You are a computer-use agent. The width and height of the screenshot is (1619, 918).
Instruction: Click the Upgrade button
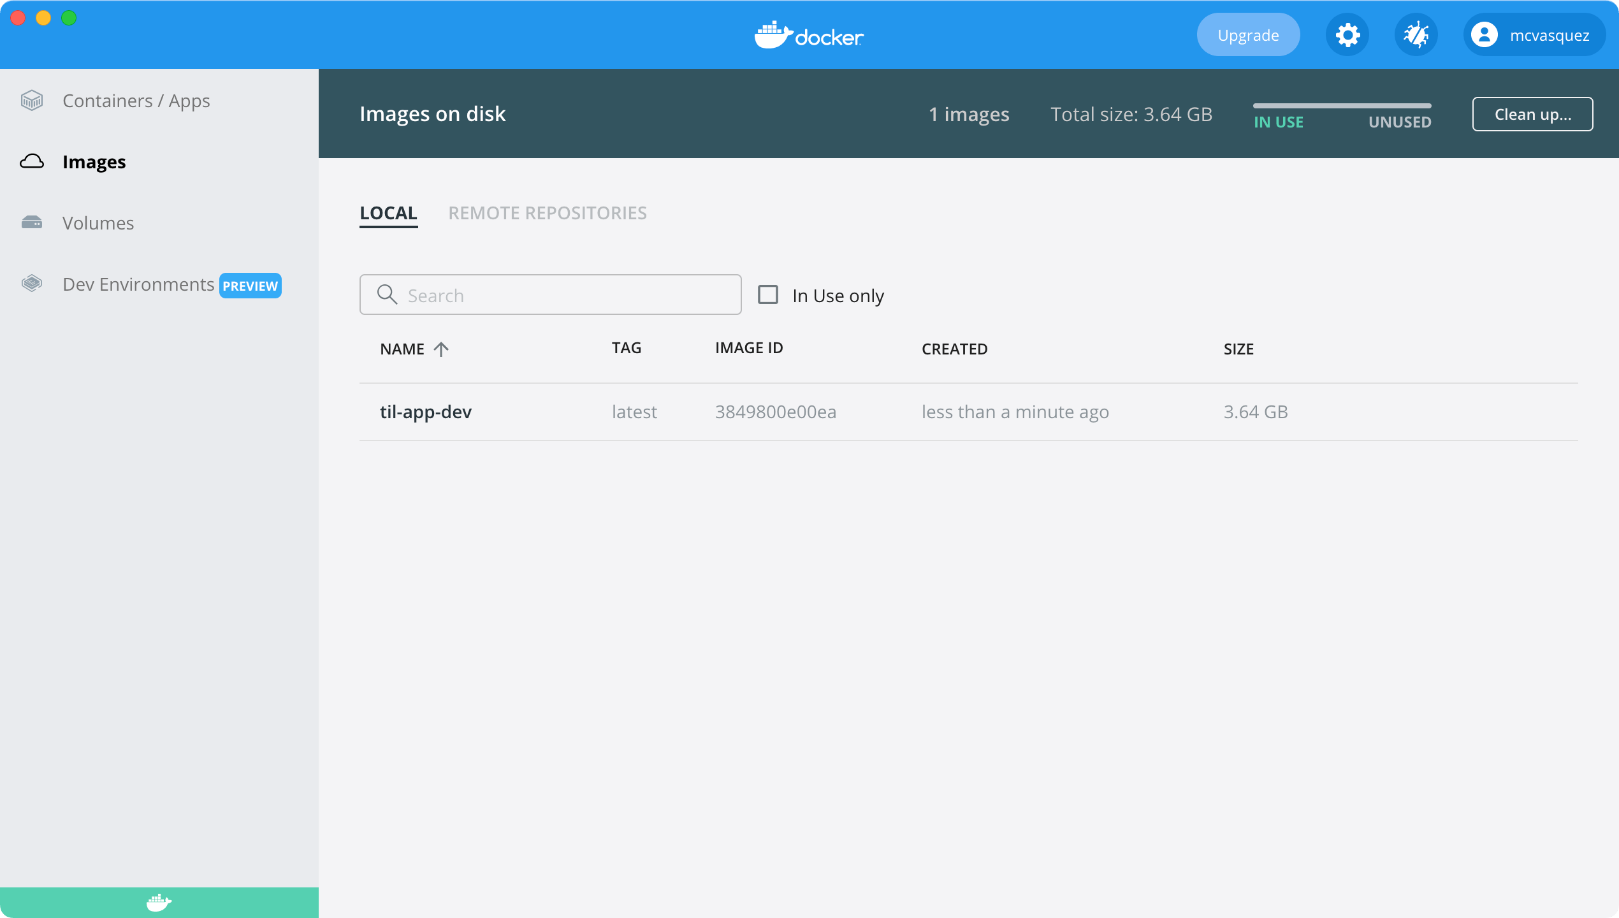coord(1247,34)
